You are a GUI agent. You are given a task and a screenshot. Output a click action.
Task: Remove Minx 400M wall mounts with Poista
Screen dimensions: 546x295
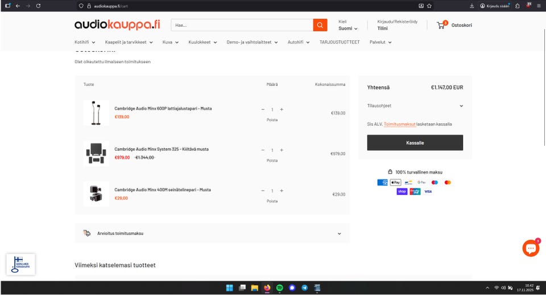[272, 201]
